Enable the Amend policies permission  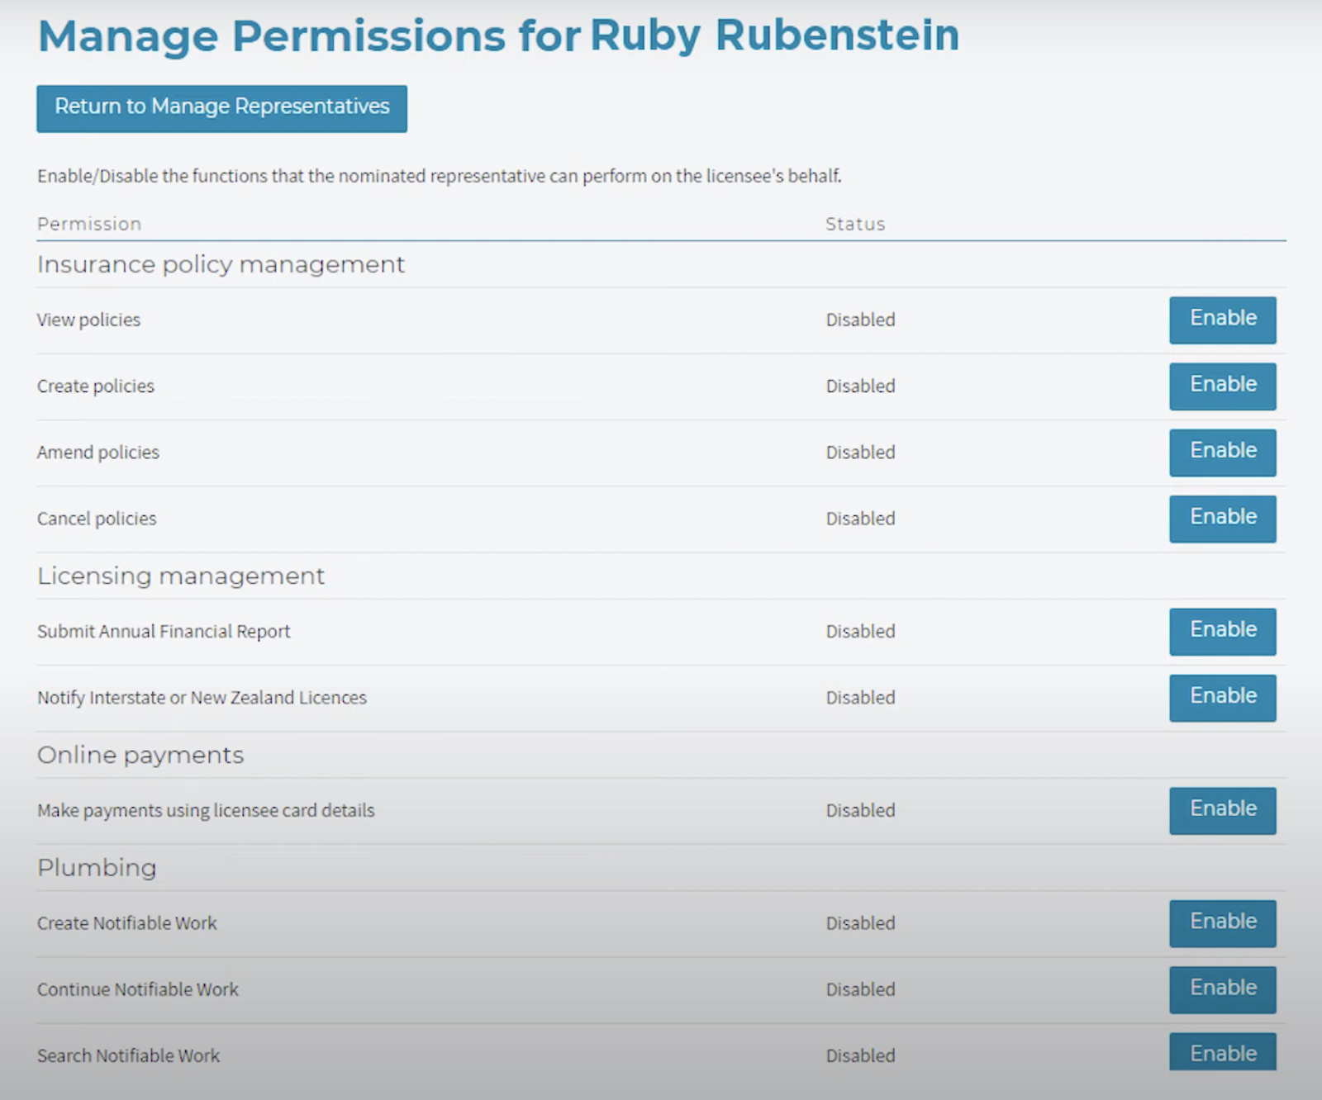(1222, 452)
